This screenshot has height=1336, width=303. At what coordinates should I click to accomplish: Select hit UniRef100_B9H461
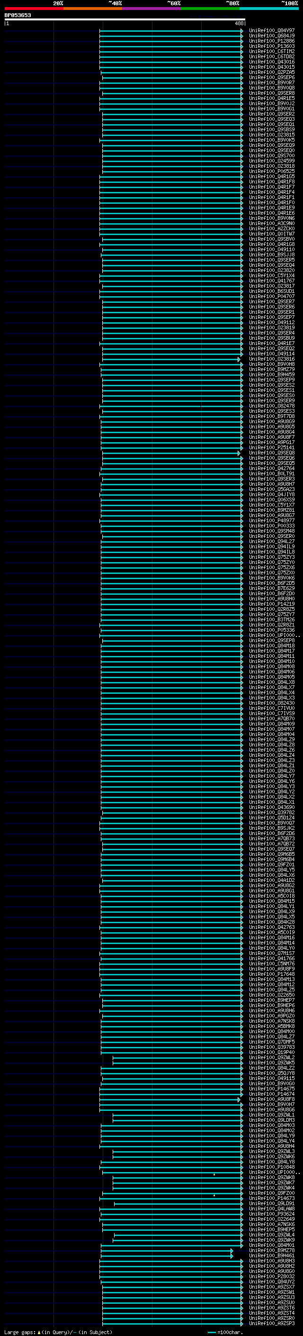pyautogui.click(x=272, y=1255)
